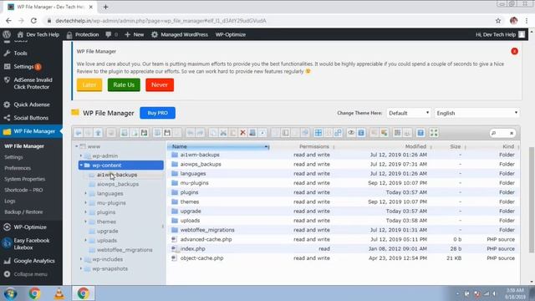Collapse the wp-content tree folder arrow
The height and width of the screenshot is (301, 535).
click(81, 166)
